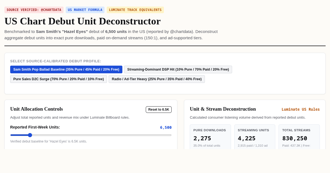This screenshot has height=173, width=330.
Task: Click the Luminate US Rules label
Action: click(301, 109)
